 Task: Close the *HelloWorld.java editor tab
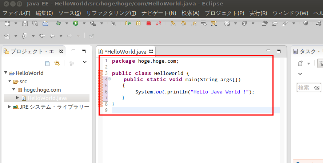pos(151,51)
